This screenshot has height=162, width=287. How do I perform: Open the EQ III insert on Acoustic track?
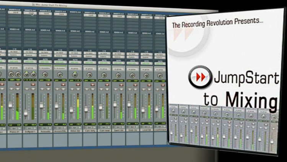tap(45, 13)
